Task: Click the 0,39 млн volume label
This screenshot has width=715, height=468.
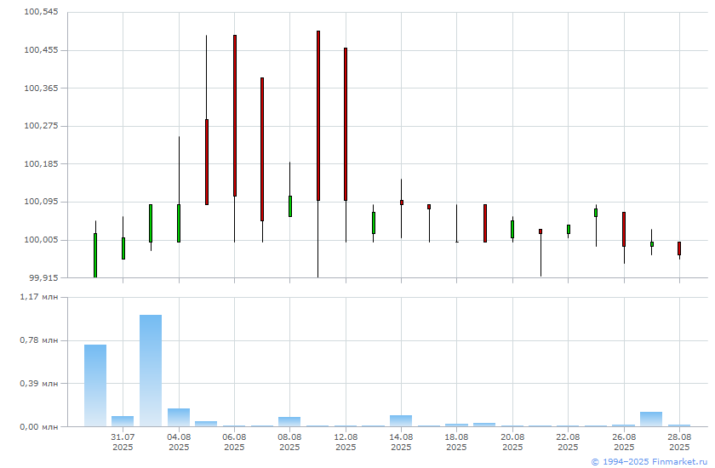Action: tap(39, 383)
